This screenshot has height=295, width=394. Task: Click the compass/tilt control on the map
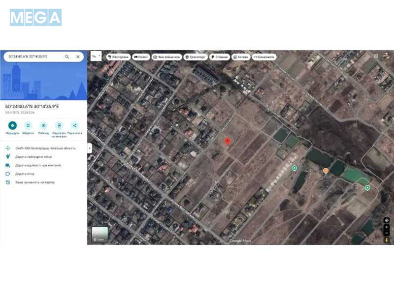click(387, 220)
